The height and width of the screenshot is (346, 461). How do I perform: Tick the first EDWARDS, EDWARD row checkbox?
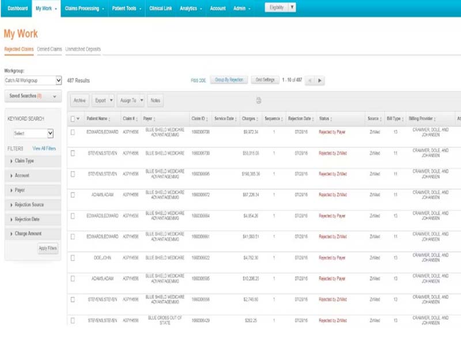point(73,132)
